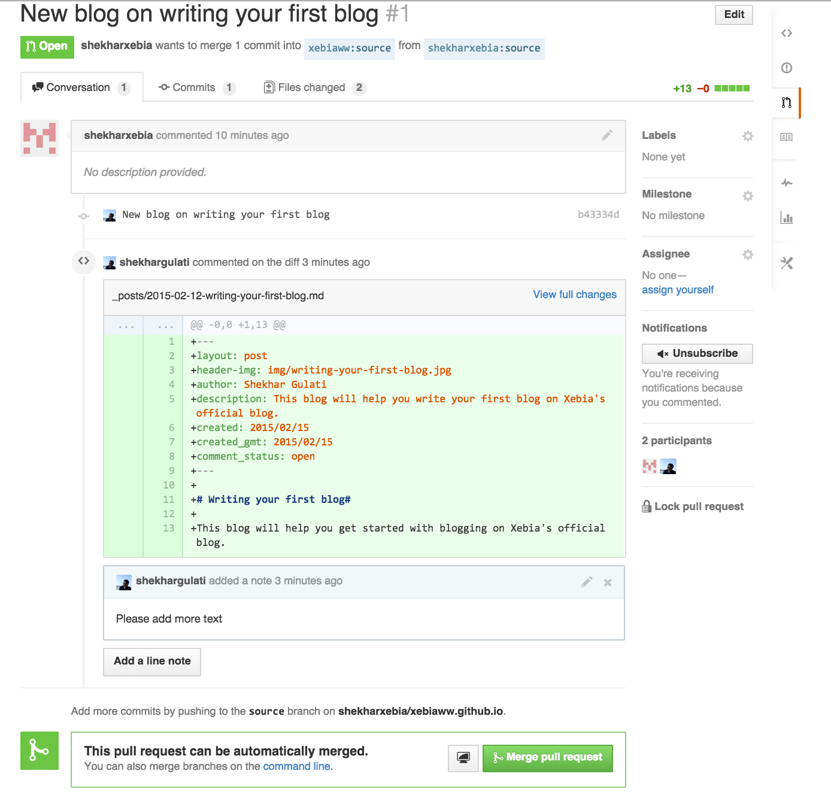Open the Pulse activity icon
The width and height of the screenshot is (831, 795).
pos(787,183)
